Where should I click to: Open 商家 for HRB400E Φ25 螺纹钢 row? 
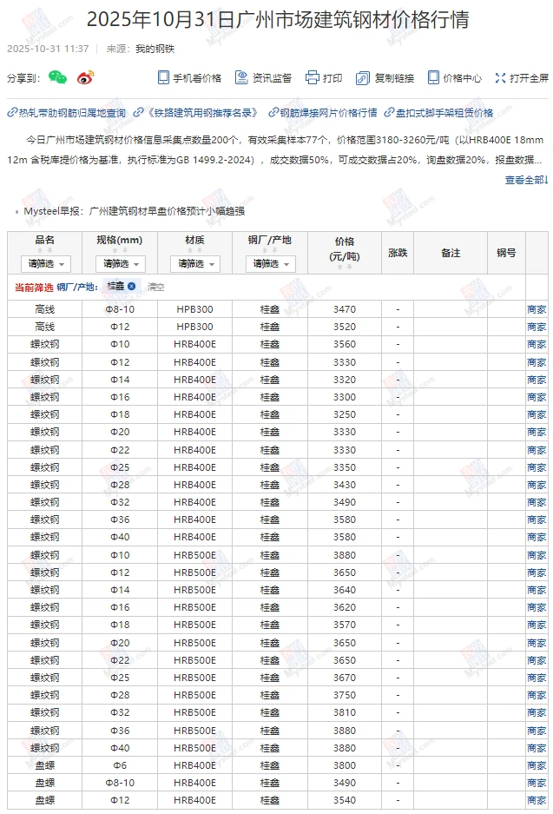point(537,467)
